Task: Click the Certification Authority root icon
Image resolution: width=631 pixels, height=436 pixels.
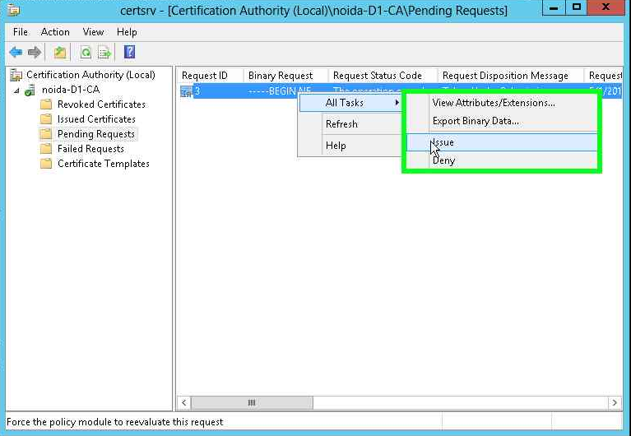Action: pyautogui.click(x=16, y=75)
